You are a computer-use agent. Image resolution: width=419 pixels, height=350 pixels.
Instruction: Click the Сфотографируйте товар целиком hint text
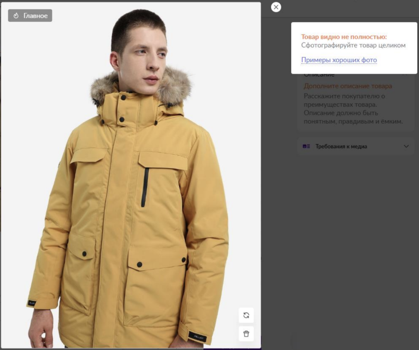click(x=353, y=45)
